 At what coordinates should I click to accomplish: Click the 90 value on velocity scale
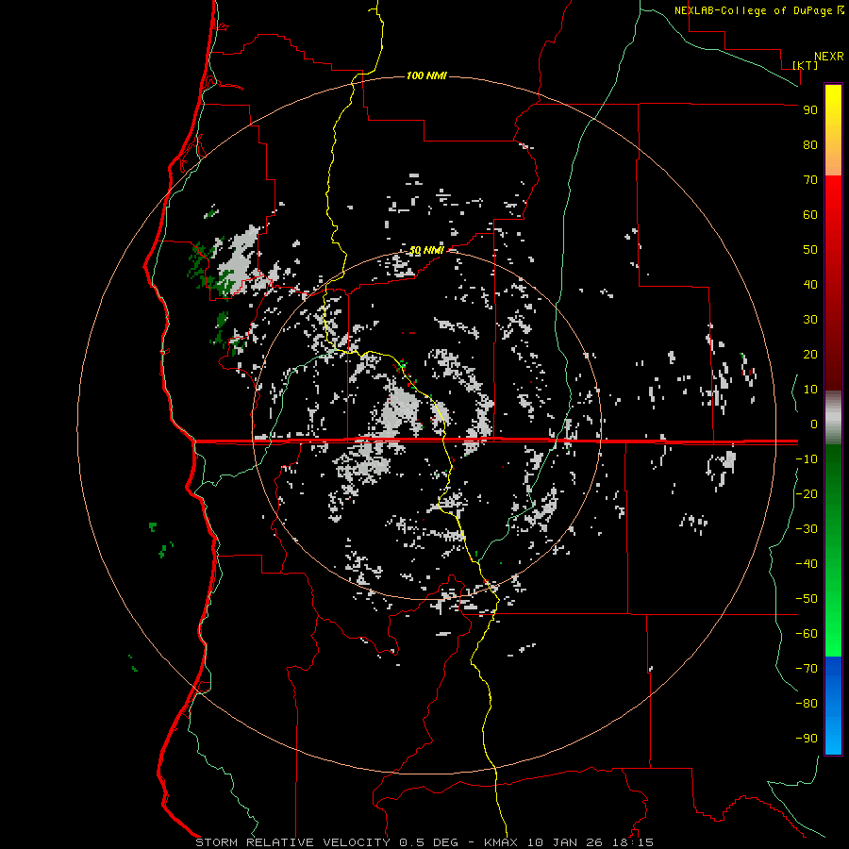click(x=810, y=110)
